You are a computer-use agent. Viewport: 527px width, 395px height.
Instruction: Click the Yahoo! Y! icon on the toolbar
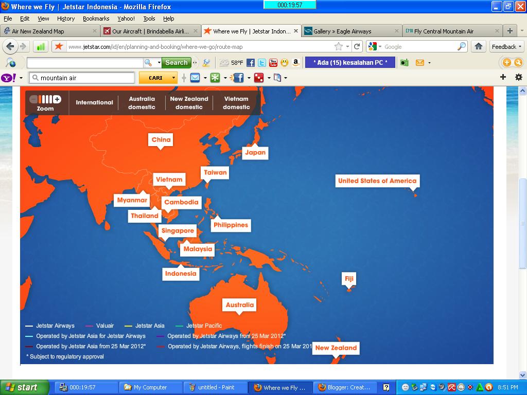click(x=10, y=78)
